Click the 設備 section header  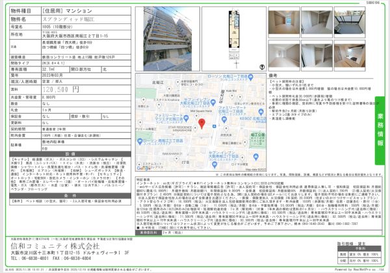pyautogui.click(x=70, y=154)
